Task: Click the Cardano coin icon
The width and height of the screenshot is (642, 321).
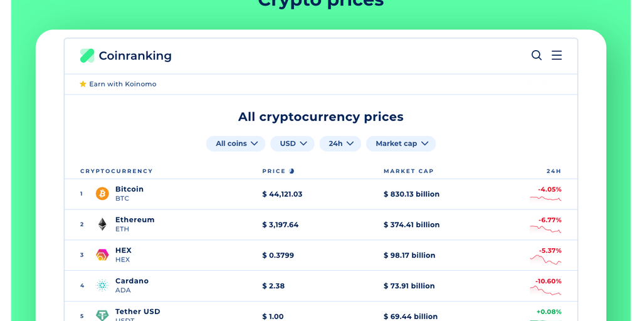Action: coord(102,286)
